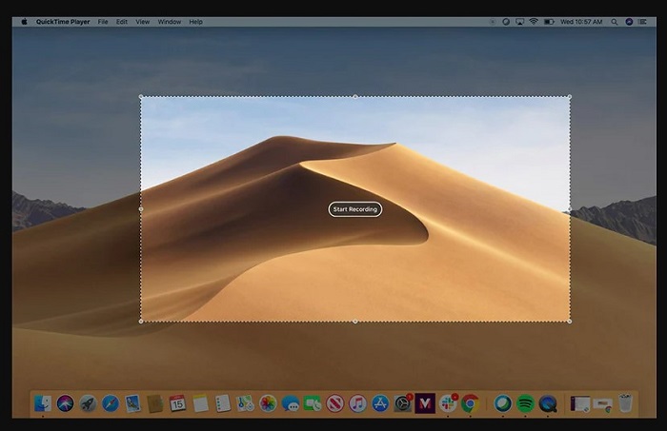This screenshot has width=667, height=431.
Task: Open Finder from the Dock
Action: point(43,403)
